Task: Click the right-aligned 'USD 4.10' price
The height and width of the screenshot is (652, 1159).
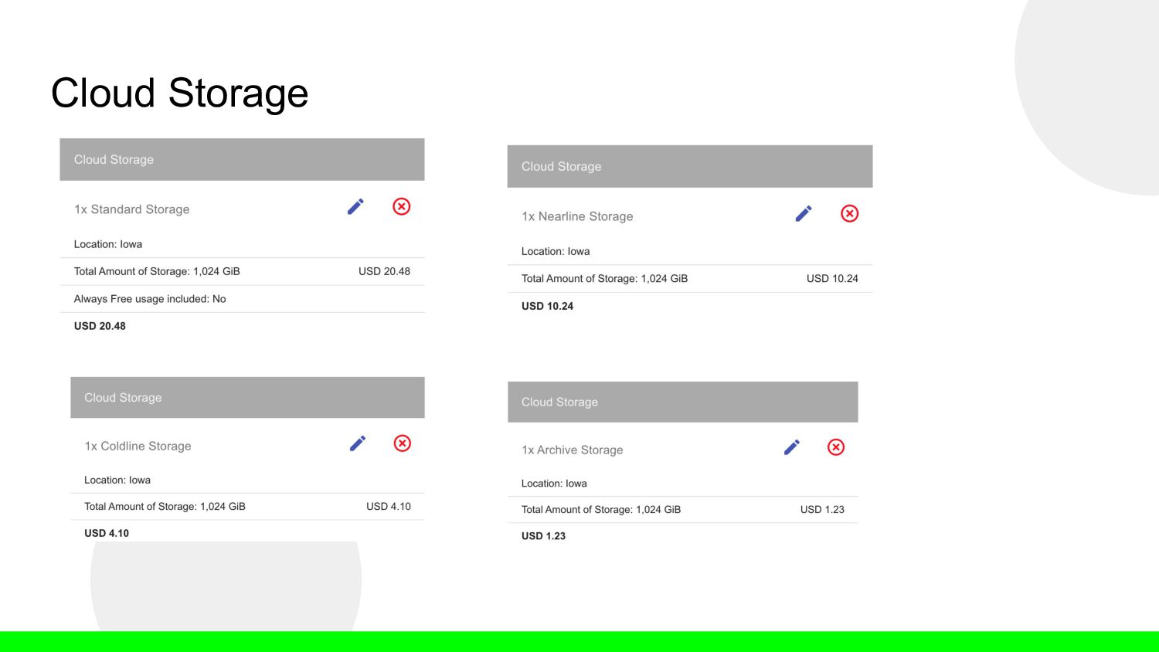Action: [x=389, y=506]
